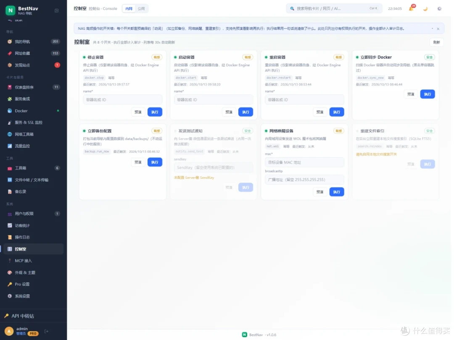Click the MCP 接入 icon
This screenshot has height=340, width=454.
click(x=10, y=261)
